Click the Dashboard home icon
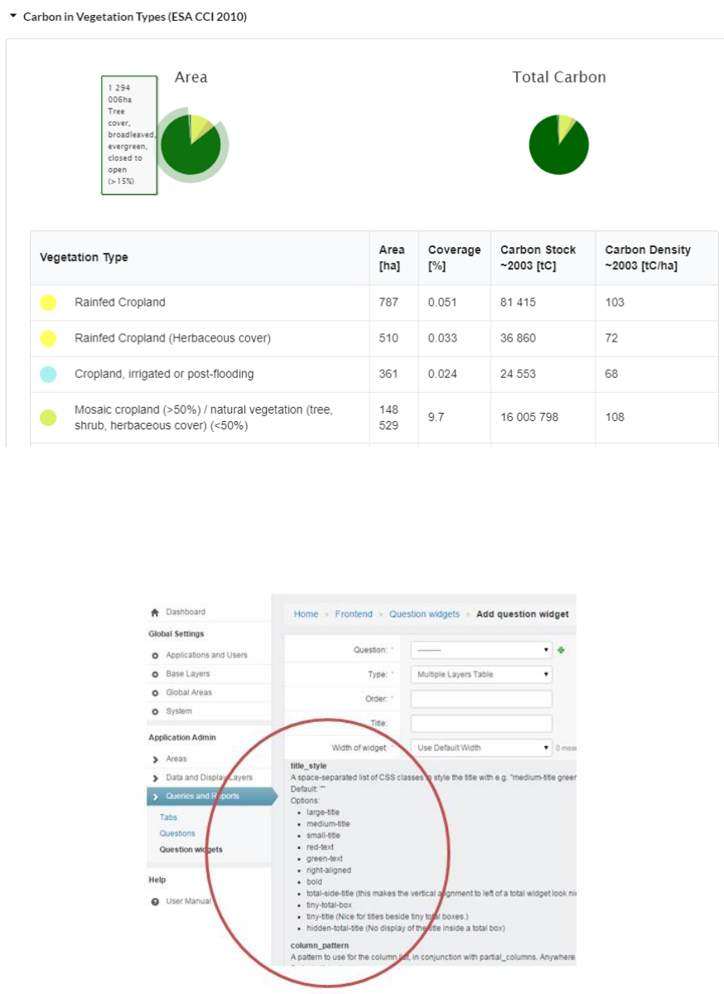The image size is (724, 994). (155, 613)
